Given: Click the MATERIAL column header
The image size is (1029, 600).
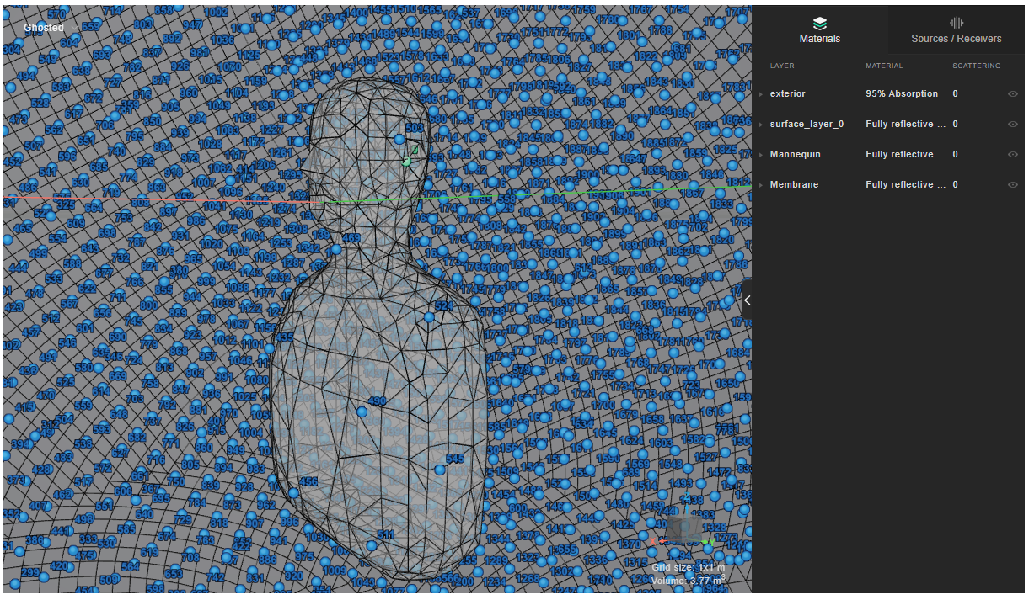Looking at the screenshot, I should pos(884,66).
